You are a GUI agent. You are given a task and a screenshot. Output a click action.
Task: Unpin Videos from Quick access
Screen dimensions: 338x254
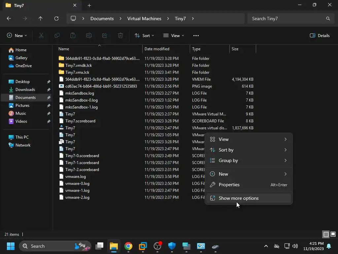49,121
